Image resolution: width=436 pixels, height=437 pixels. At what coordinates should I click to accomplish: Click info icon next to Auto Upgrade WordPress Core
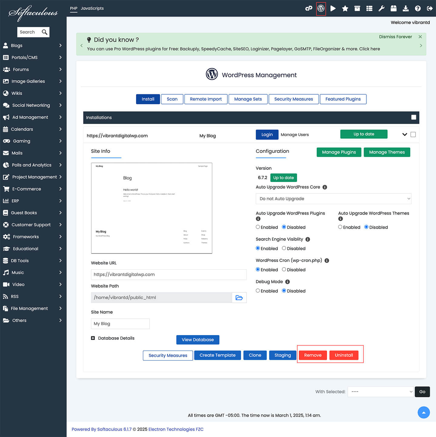coord(325,187)
